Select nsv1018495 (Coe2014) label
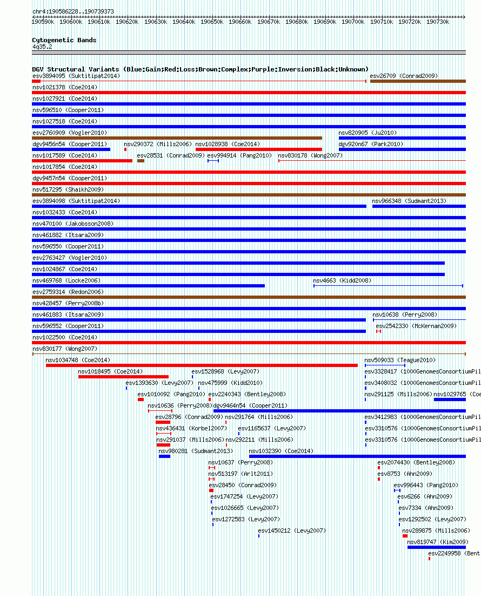Viewport: 481px width, 596px height. [110, 372]
